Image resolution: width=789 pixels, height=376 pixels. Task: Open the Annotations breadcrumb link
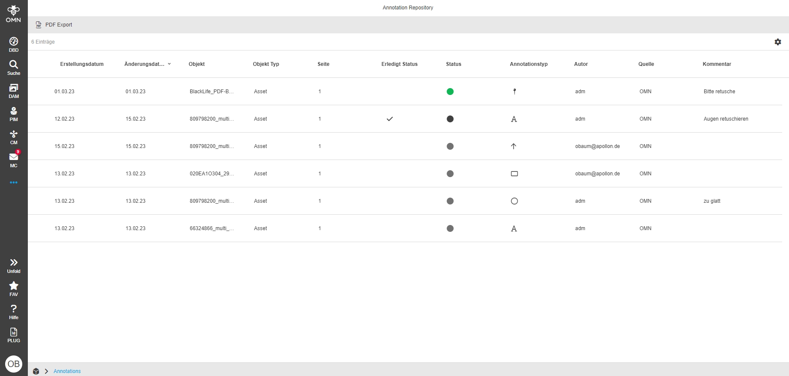tap(67, 371)
